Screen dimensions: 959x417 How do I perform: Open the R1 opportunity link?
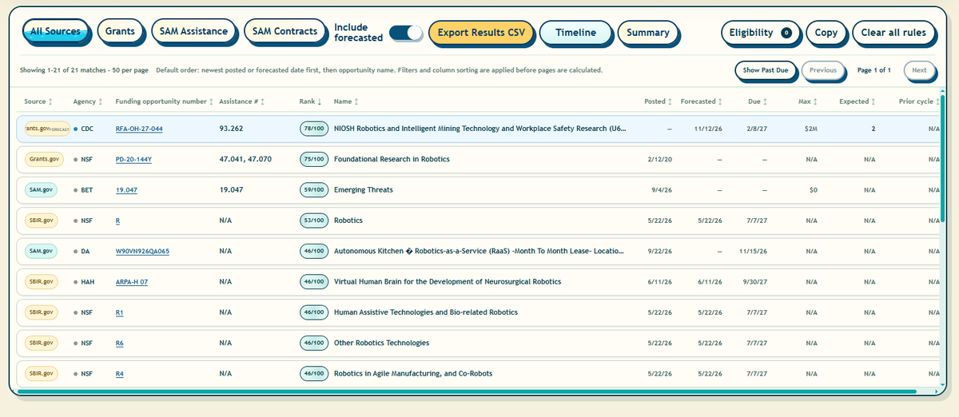point(120,312)
